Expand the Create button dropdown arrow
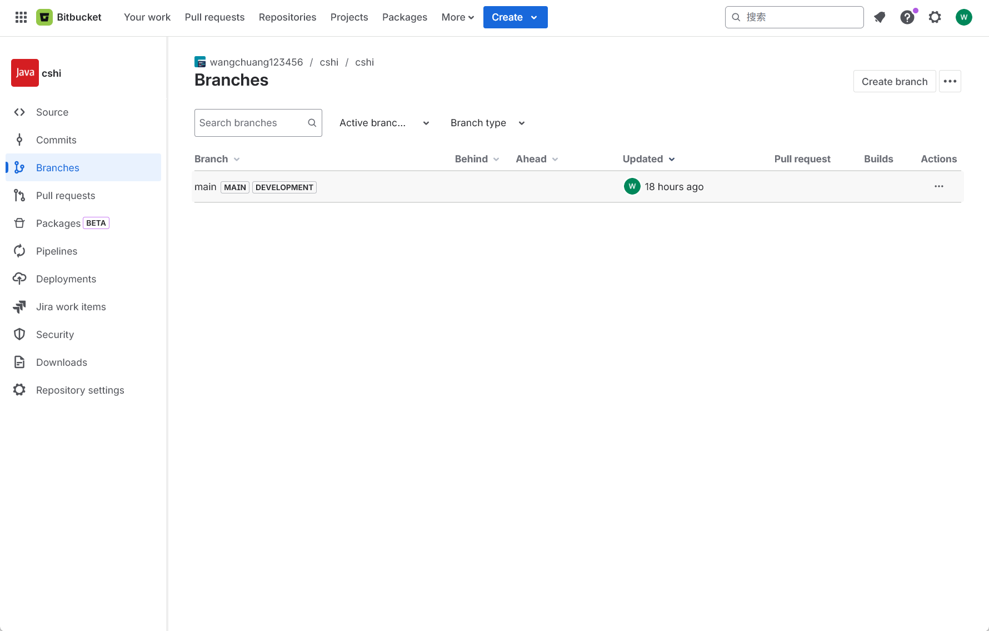 click(x=532, y=17)
